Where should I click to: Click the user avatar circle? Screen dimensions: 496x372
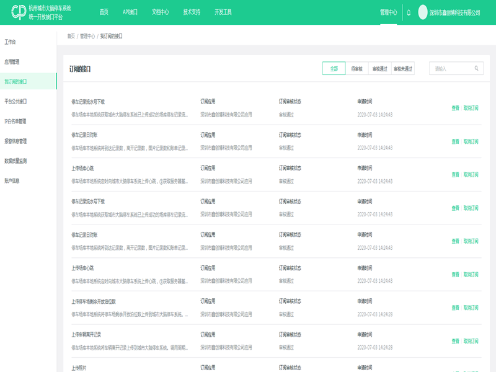[423, 12]
